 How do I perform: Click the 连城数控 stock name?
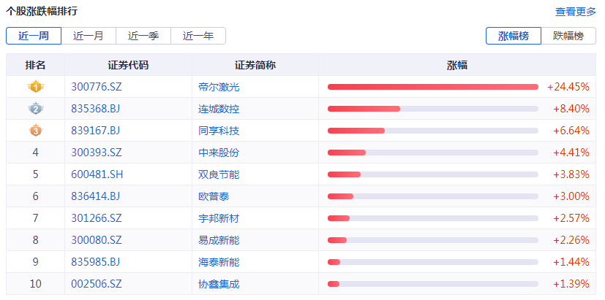click(219, 109)
